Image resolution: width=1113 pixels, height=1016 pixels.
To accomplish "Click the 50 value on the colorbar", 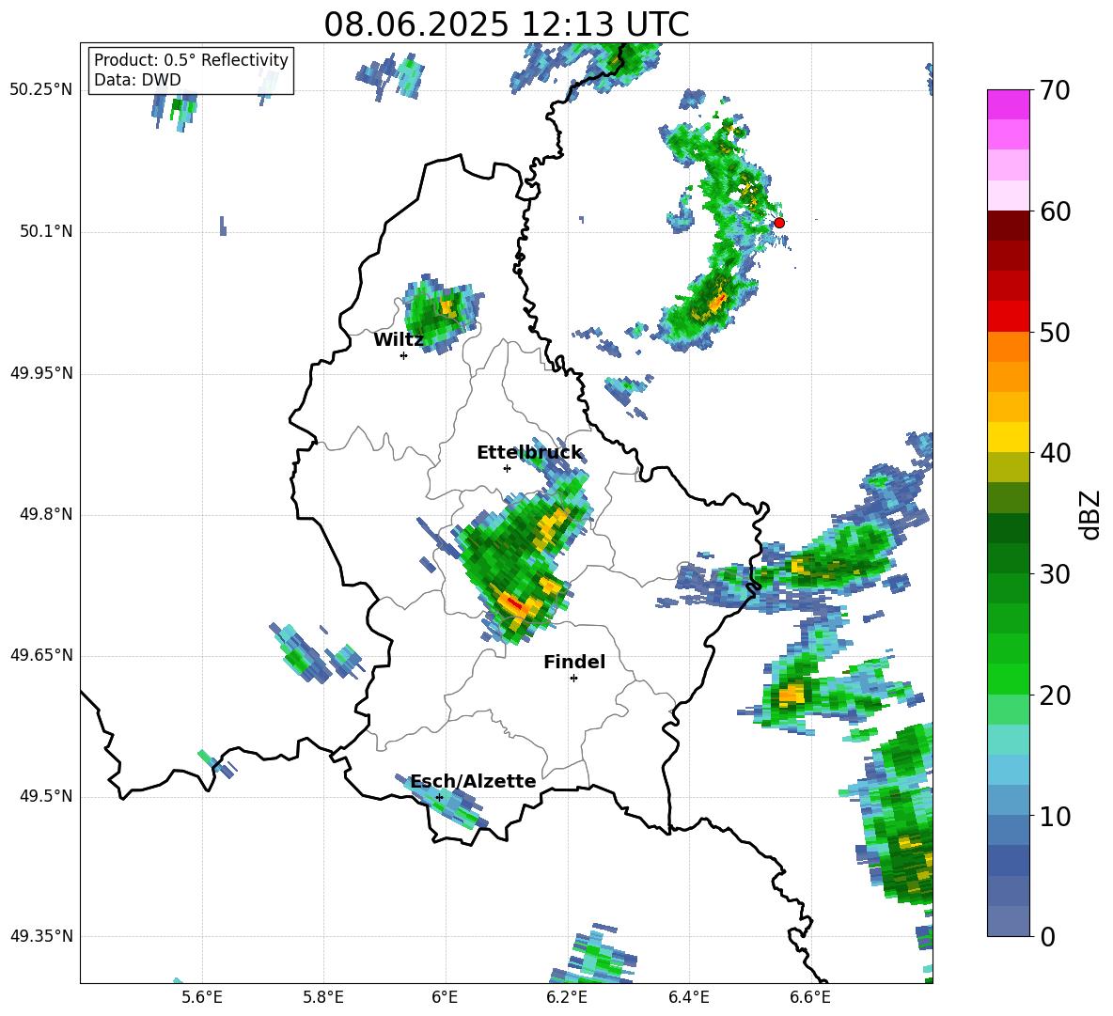I will coord(1055,332).
